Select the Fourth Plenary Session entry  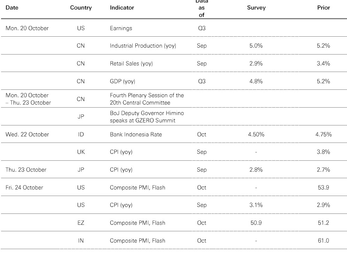tap(147, 99)
